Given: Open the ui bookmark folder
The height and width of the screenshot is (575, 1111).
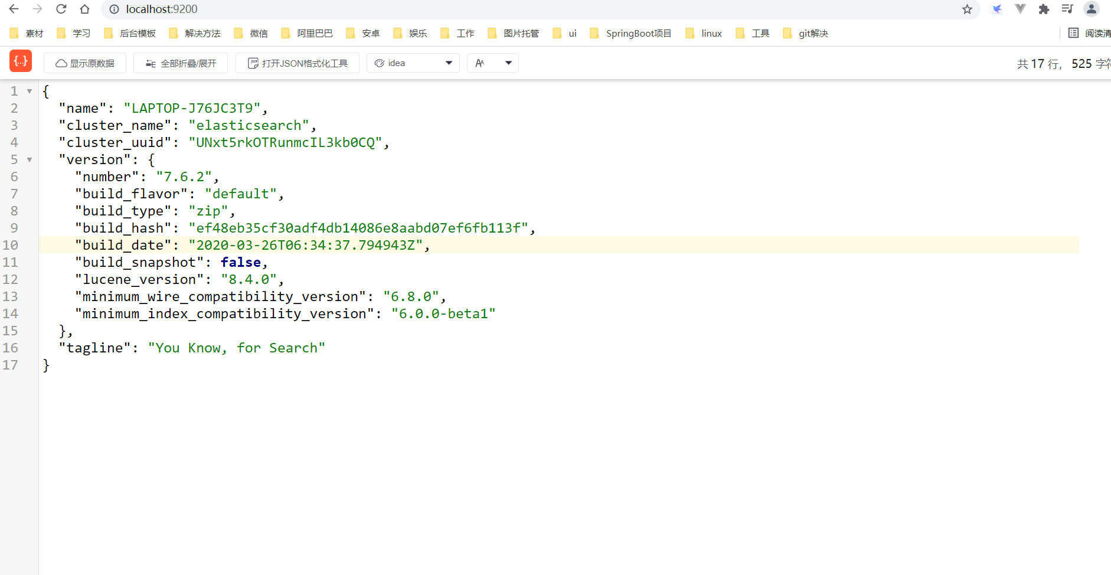Looking at the screenshot, I should [565, 33].
